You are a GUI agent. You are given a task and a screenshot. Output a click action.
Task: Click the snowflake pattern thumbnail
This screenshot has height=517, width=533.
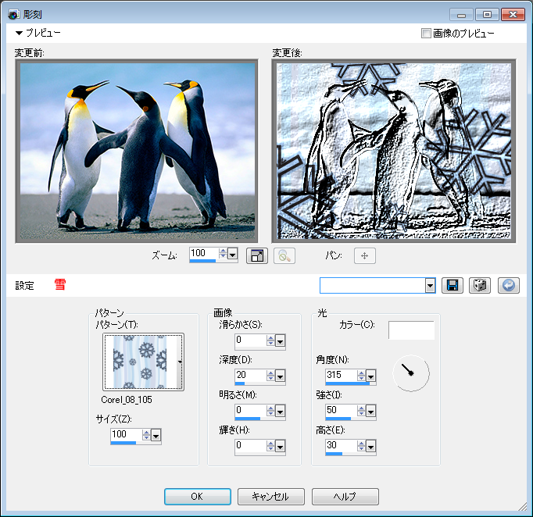(x=141, y=362)
